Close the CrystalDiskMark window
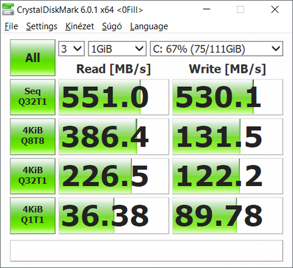Viewport: 293px width, 268px height. (275, 9)
